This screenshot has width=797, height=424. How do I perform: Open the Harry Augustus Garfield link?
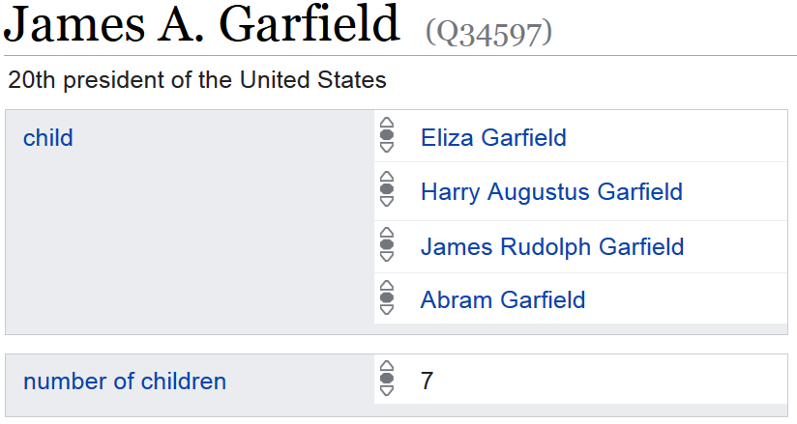[551, 191]
